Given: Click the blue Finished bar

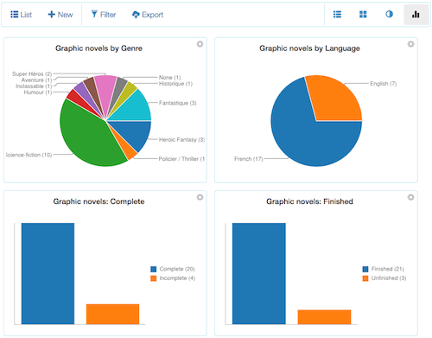Looking at the screenshot, I should (259, 273).
